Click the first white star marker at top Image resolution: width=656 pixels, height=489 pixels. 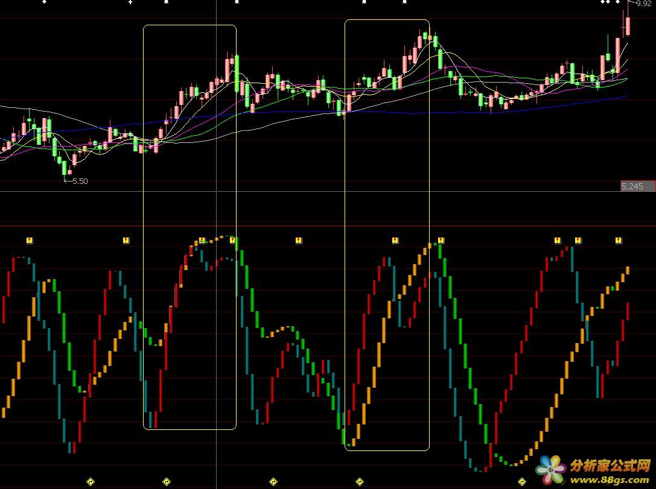coord(166,2)
